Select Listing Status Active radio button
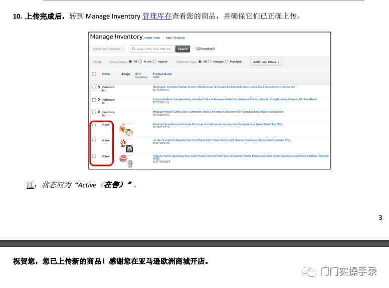This screenshot has height=288, width=389. pos(140,62)
